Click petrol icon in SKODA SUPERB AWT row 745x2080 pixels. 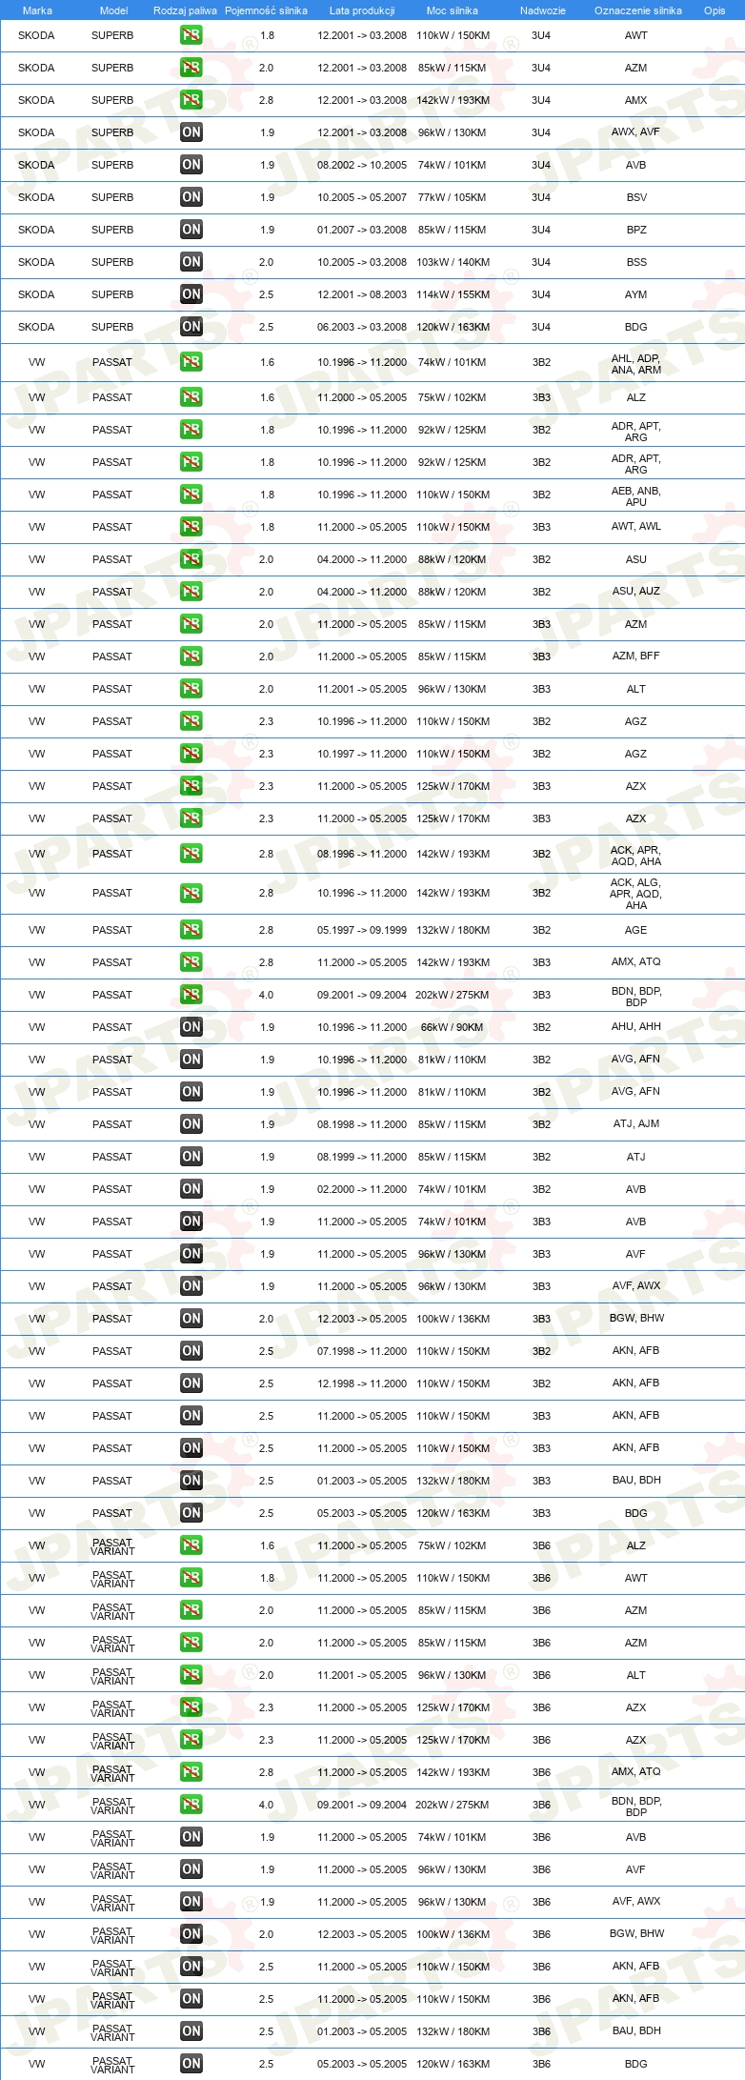click(x=191, y=35)
